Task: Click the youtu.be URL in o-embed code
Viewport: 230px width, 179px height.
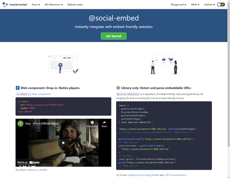Action: [45, 105]
